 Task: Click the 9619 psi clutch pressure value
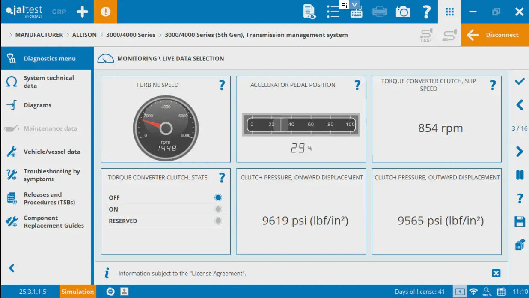305,221
